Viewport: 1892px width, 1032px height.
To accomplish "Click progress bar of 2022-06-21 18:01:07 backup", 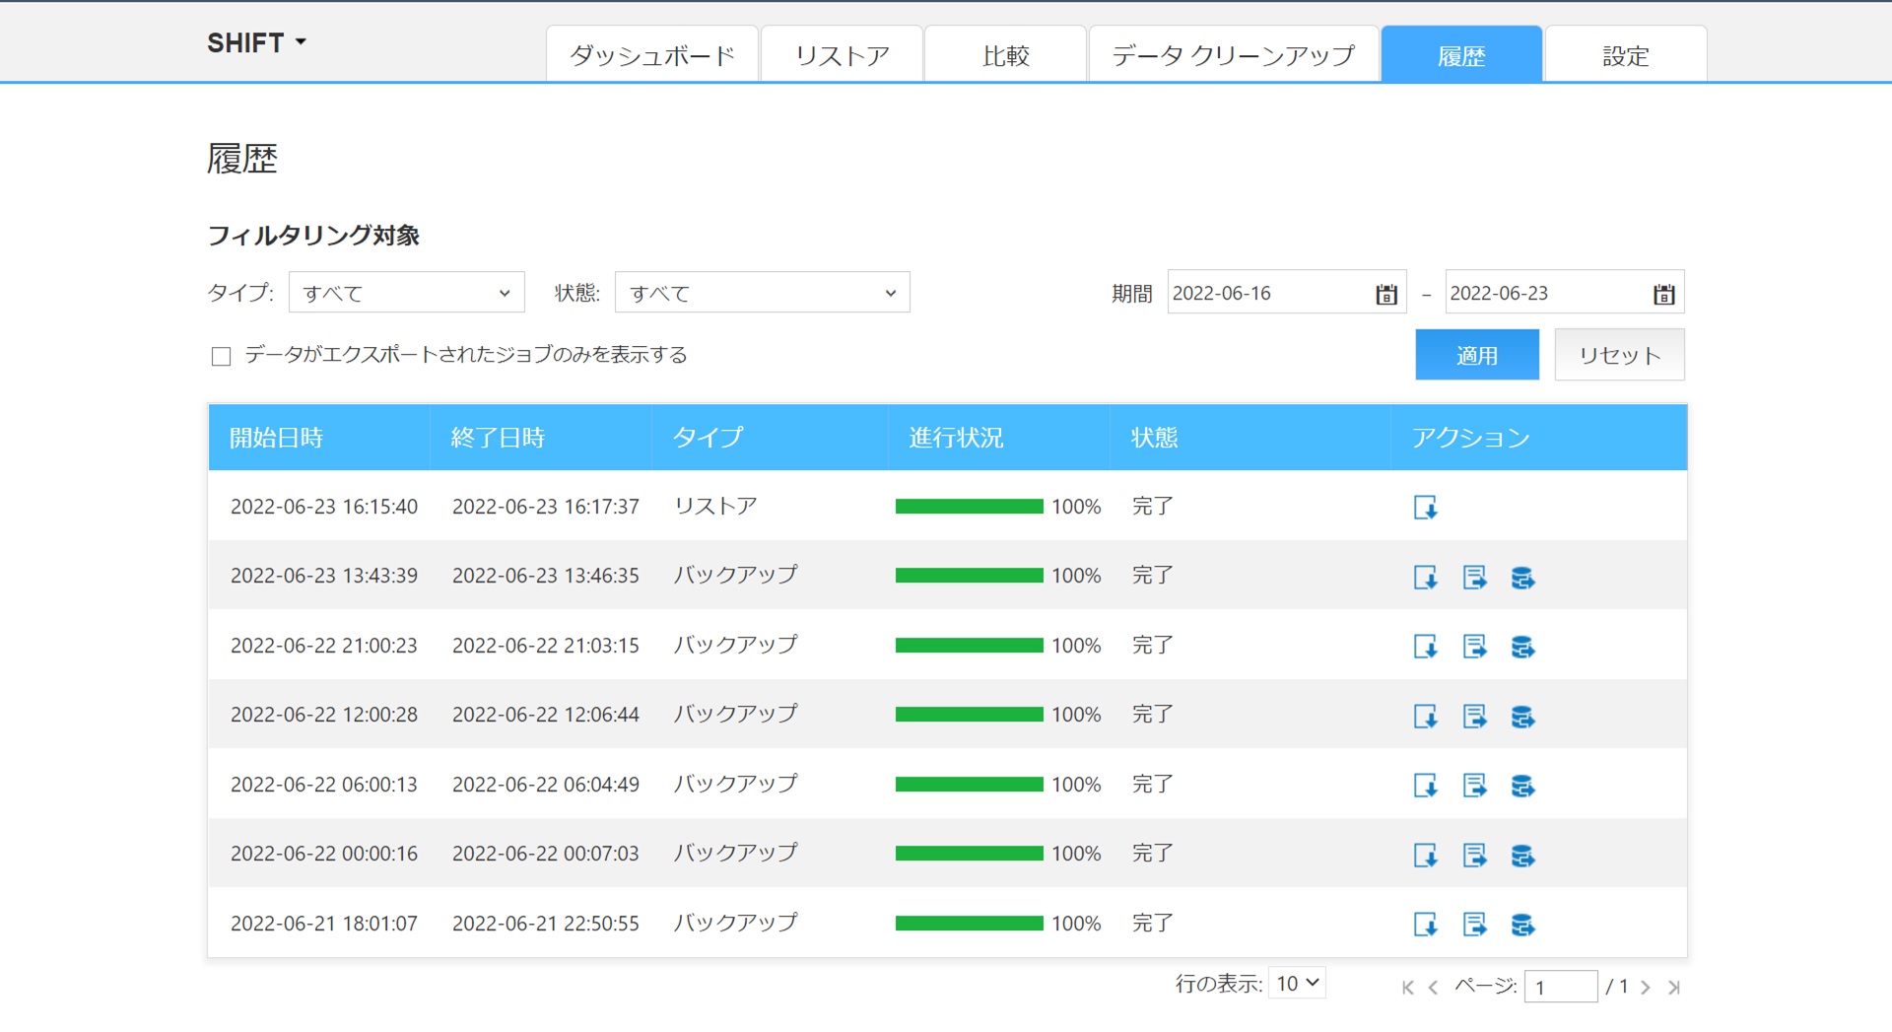I will (970, 924).
